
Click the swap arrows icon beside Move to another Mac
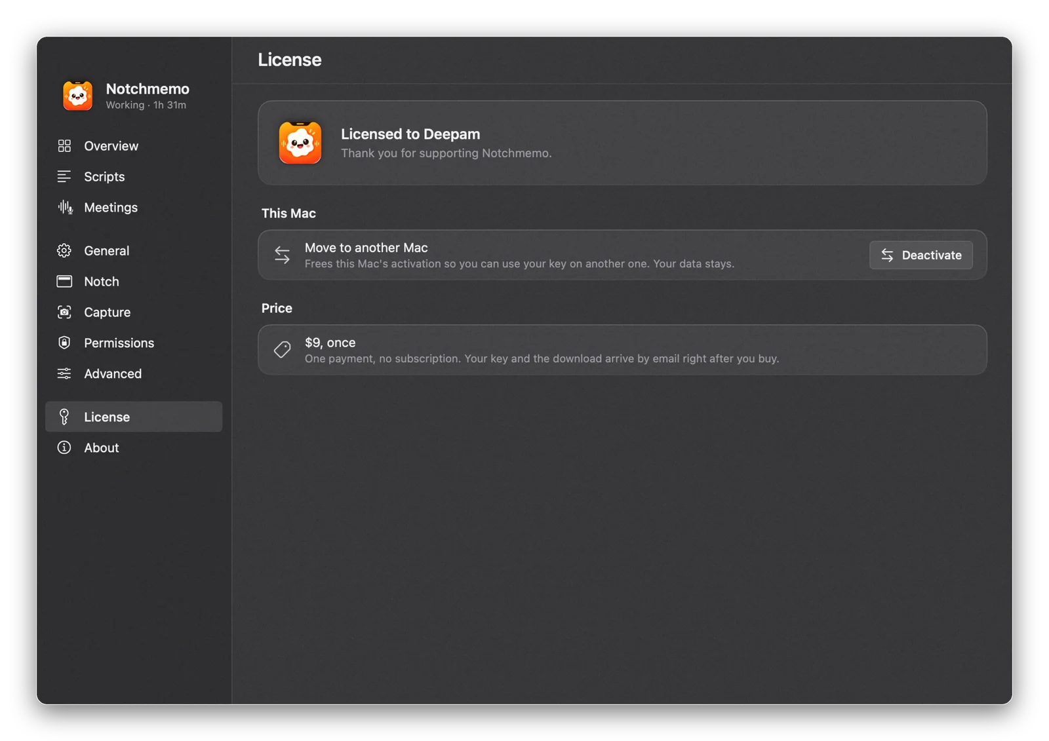click(x=283, y=255)
